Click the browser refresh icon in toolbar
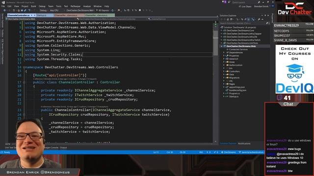Viewport: 314px width, 176px height. (112, 10)
